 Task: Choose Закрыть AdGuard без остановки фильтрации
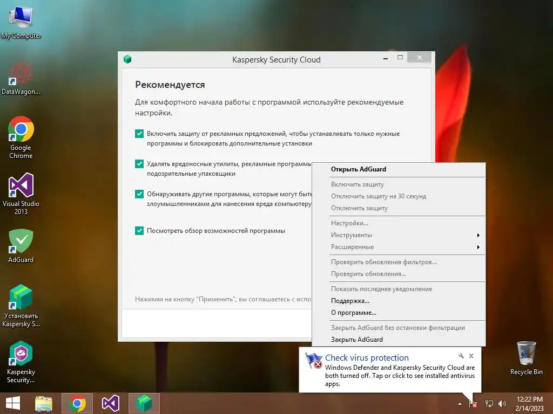click(399, 328)
